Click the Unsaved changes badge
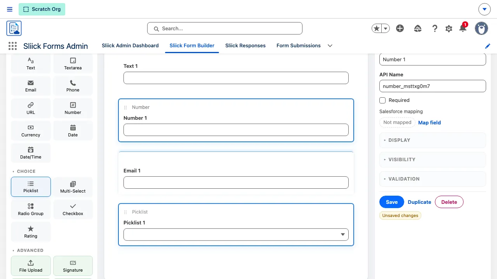Viewport: 497px width, 279px height. [x=400, y=215]
